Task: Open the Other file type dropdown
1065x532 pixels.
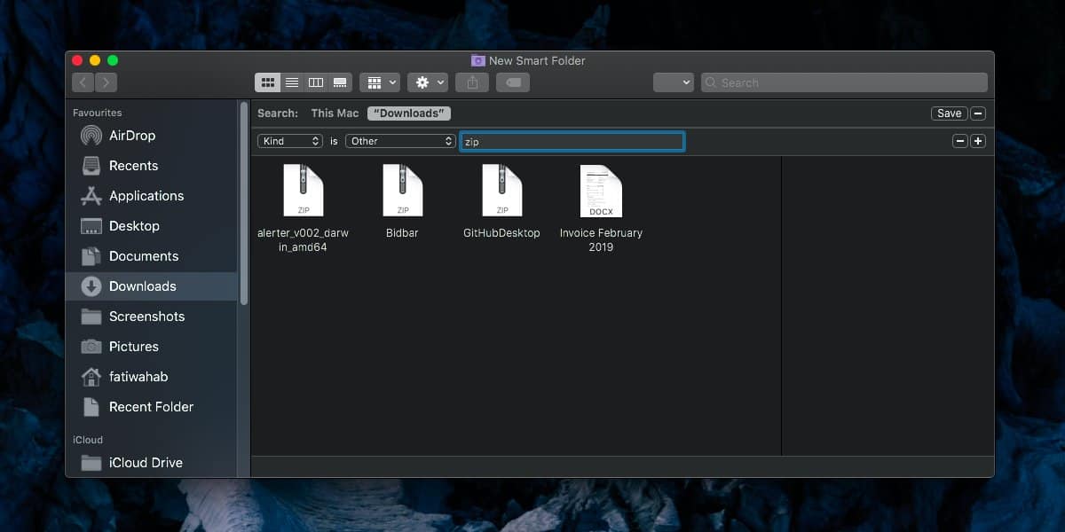Action: click(x=400, y=141)
